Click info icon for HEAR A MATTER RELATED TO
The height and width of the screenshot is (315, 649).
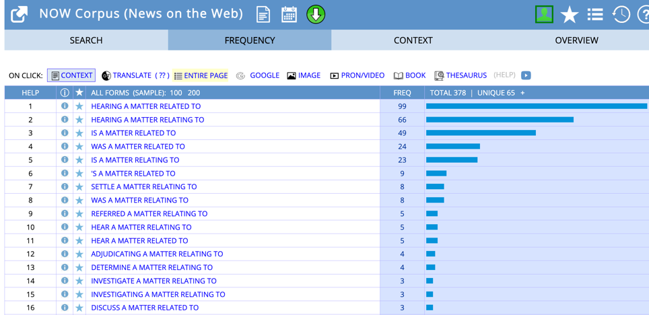click(65, 240)
